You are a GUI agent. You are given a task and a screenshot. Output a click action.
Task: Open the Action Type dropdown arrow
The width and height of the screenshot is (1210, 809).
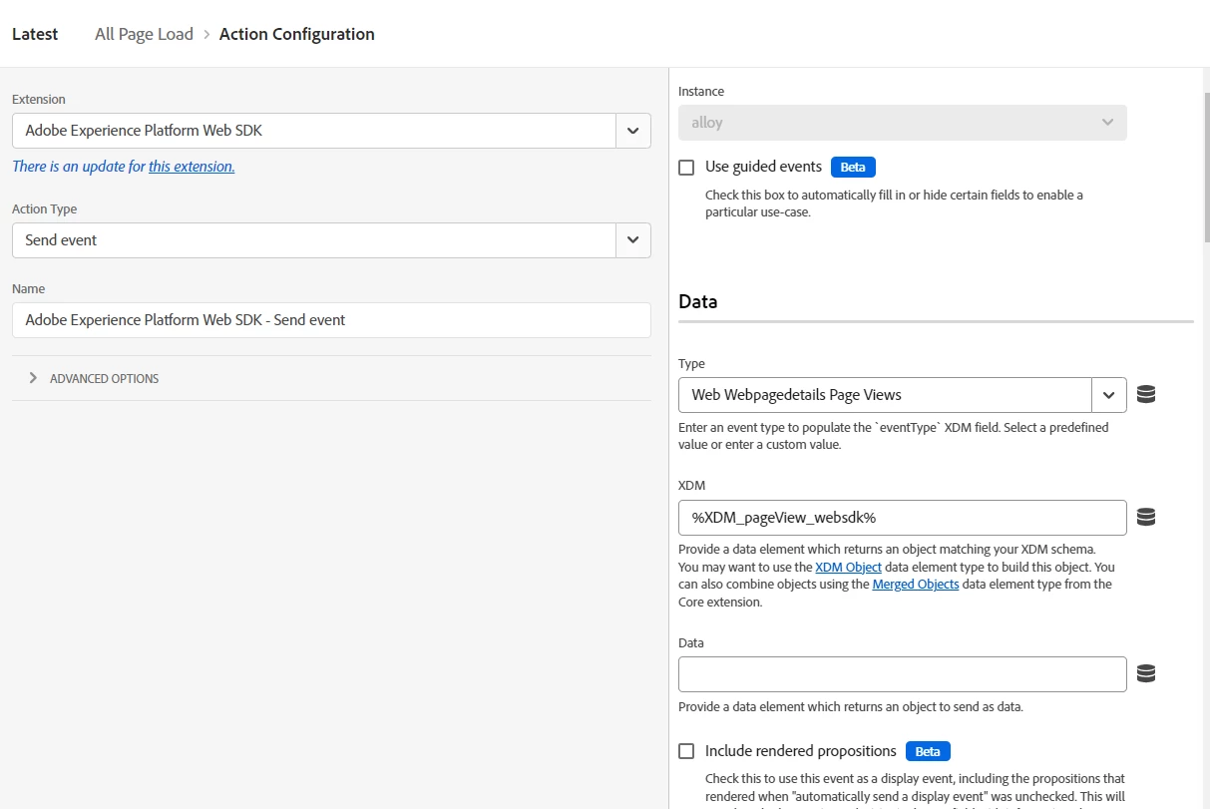632,240
